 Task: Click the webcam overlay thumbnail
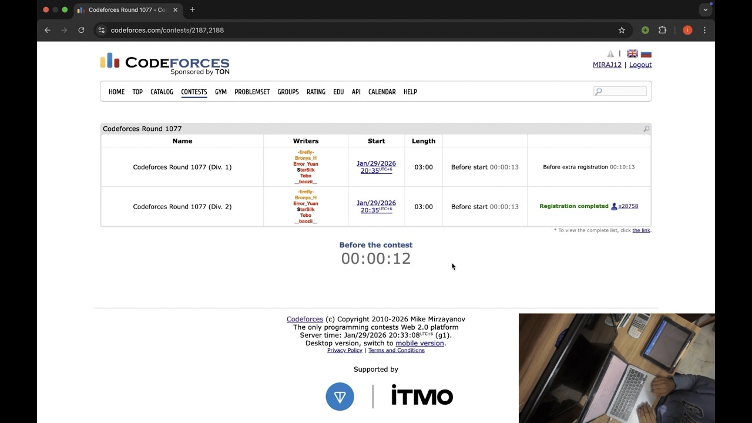click(x=617, y=368)
